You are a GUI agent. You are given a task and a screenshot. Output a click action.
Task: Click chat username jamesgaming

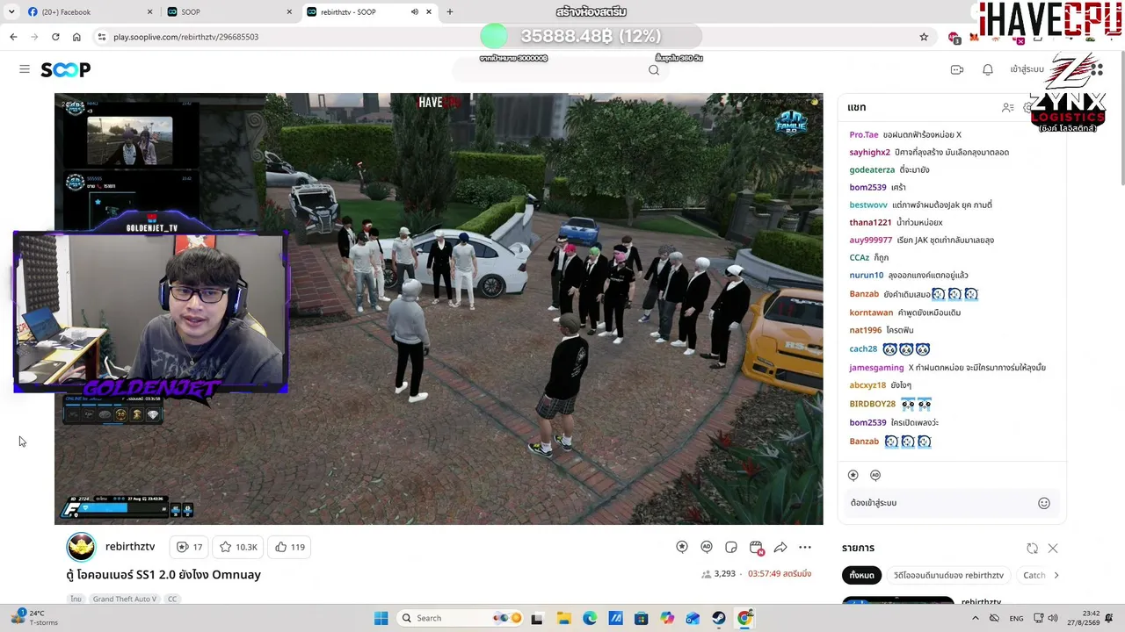click(x=876, y=367)
